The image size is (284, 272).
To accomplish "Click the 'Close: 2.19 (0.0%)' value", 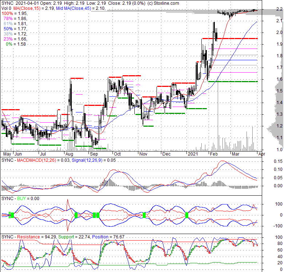I will coord(127,3).
